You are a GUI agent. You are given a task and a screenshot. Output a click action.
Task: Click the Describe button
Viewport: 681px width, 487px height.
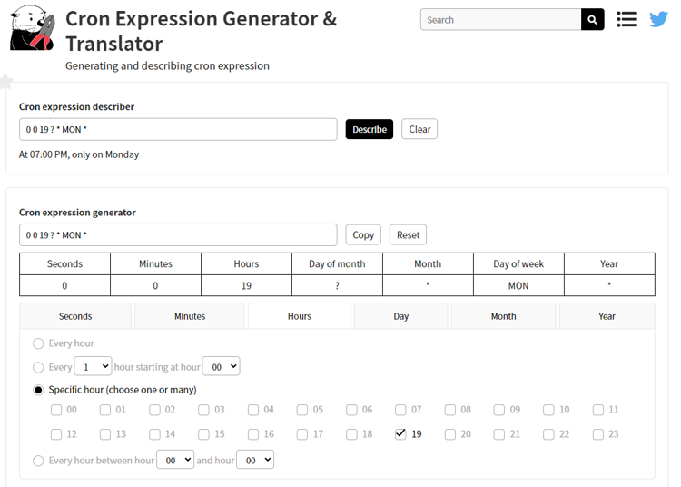(x=370, y=129)
